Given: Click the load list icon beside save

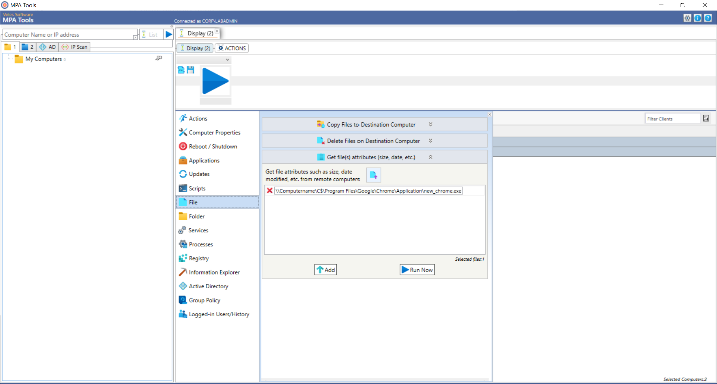Looking at the screenshot, I should (181, 70).
